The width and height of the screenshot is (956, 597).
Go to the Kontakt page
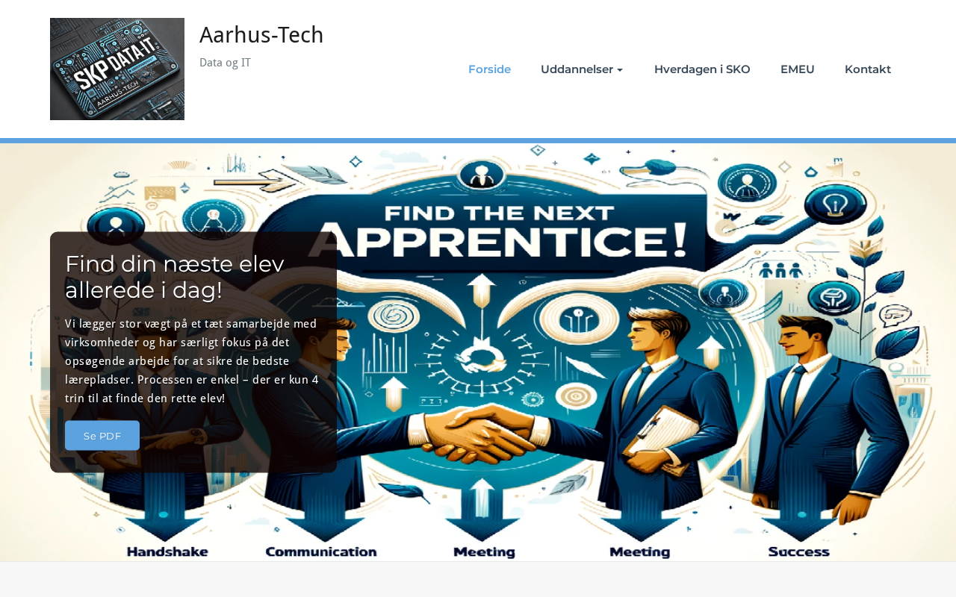(868, 69)
